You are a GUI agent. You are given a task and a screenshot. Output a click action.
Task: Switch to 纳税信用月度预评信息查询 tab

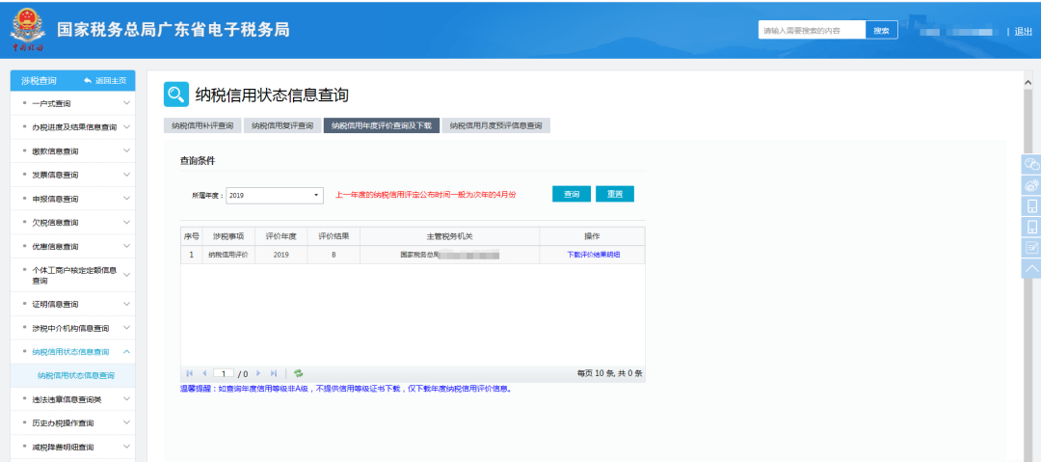click(496, 125)
